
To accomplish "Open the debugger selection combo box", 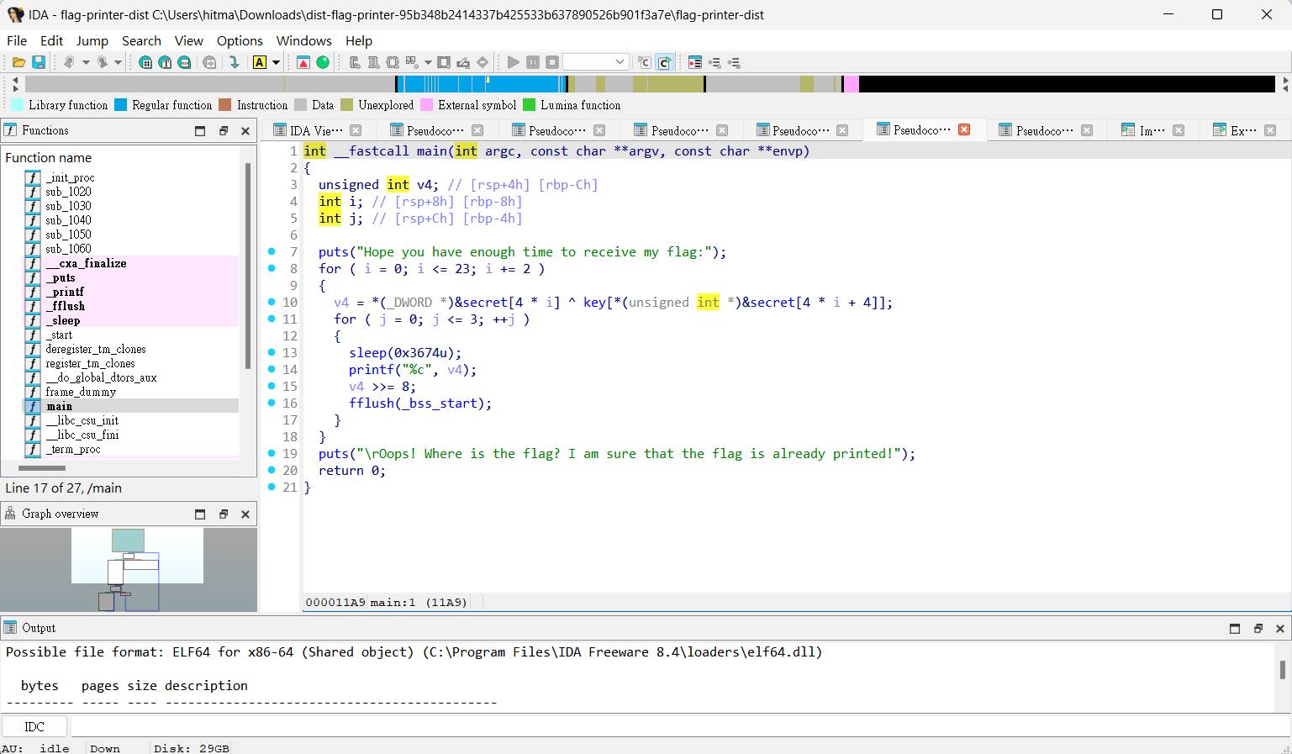I will click(595, 62).
